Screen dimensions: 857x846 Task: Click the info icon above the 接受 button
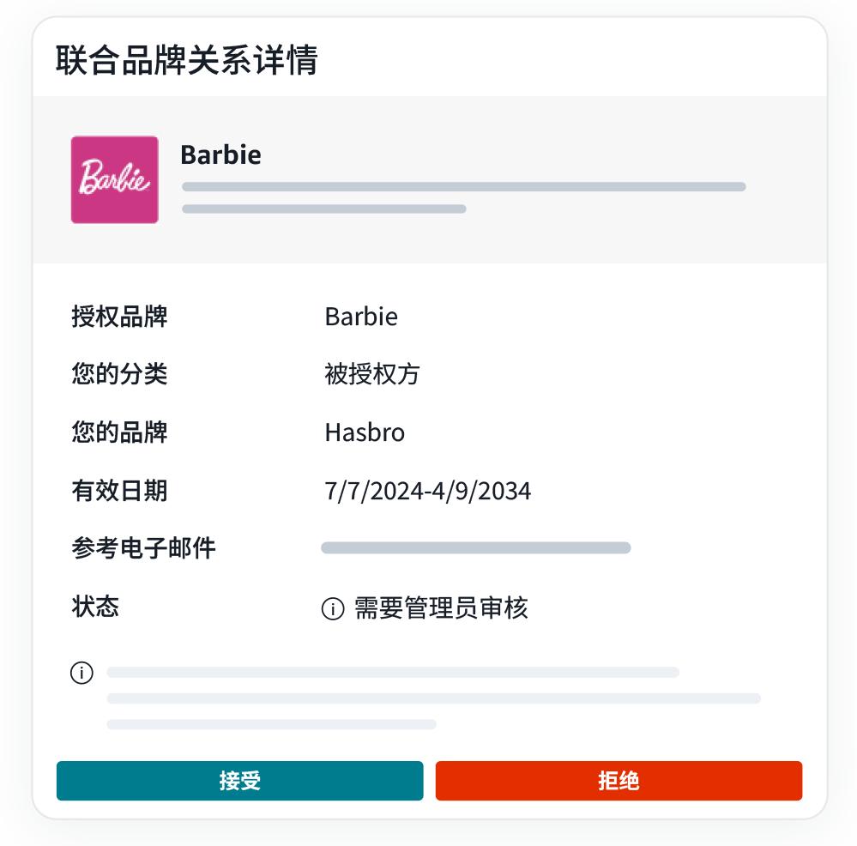tap(81, 674)
